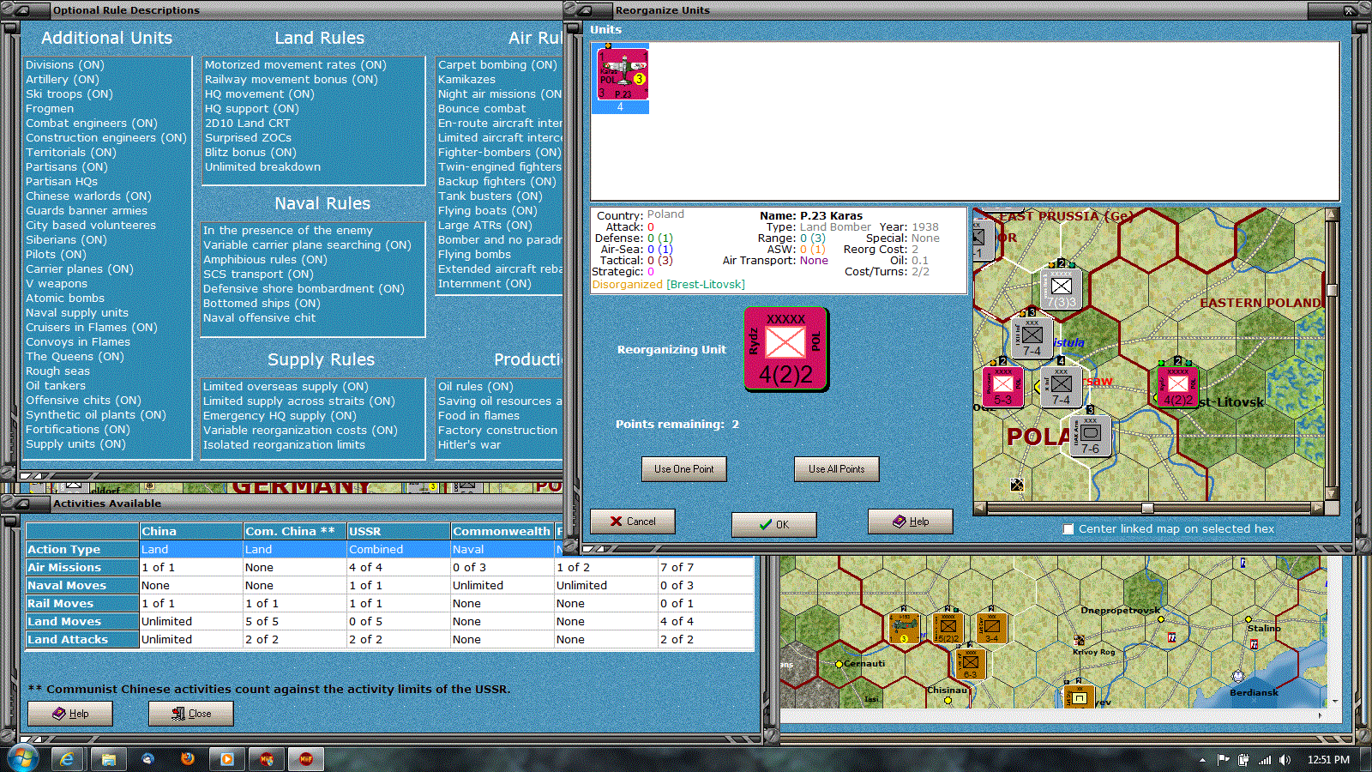This screenshot has height=772, width=1372.
Task: Select the 7-6 armor corps counter
Action: [1090, 437]
